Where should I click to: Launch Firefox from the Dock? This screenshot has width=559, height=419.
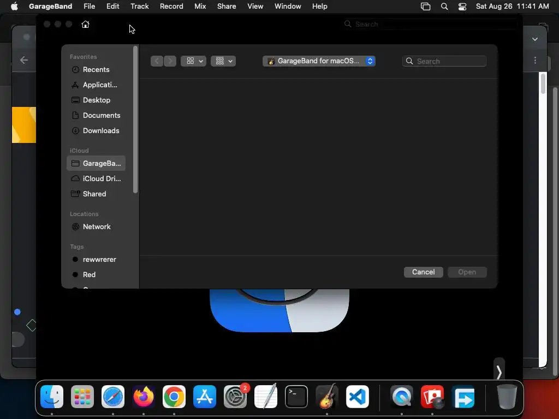[144, 397]
